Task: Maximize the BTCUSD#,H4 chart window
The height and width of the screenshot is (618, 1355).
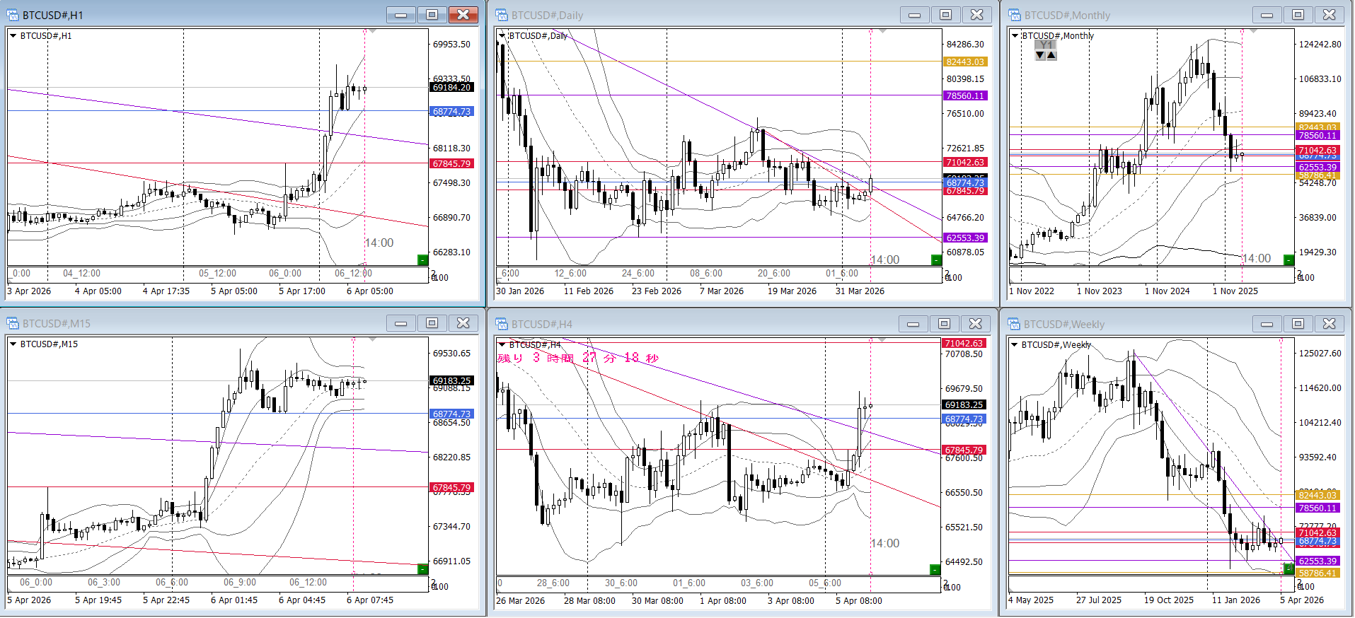Action: 944,324
